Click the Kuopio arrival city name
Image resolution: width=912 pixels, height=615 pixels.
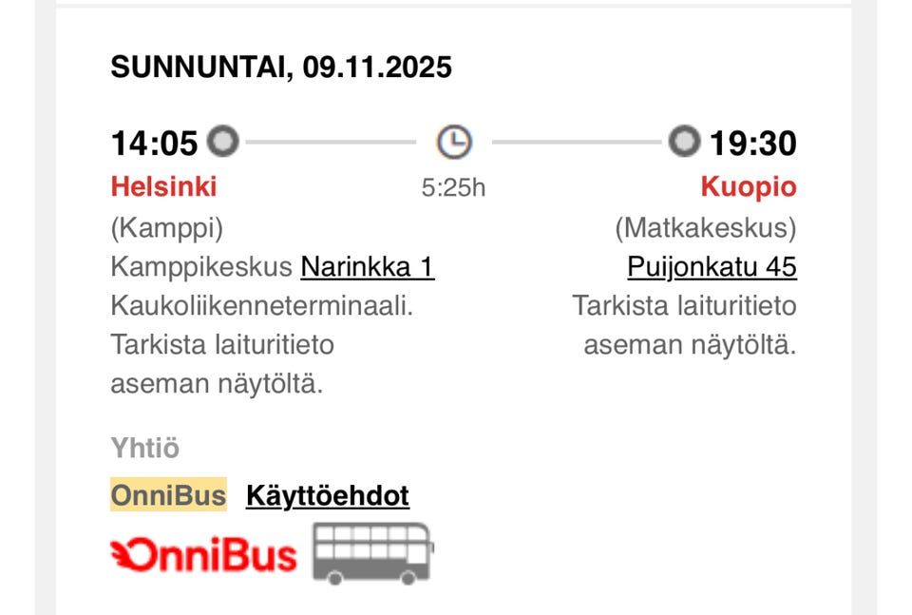(749, 186)
